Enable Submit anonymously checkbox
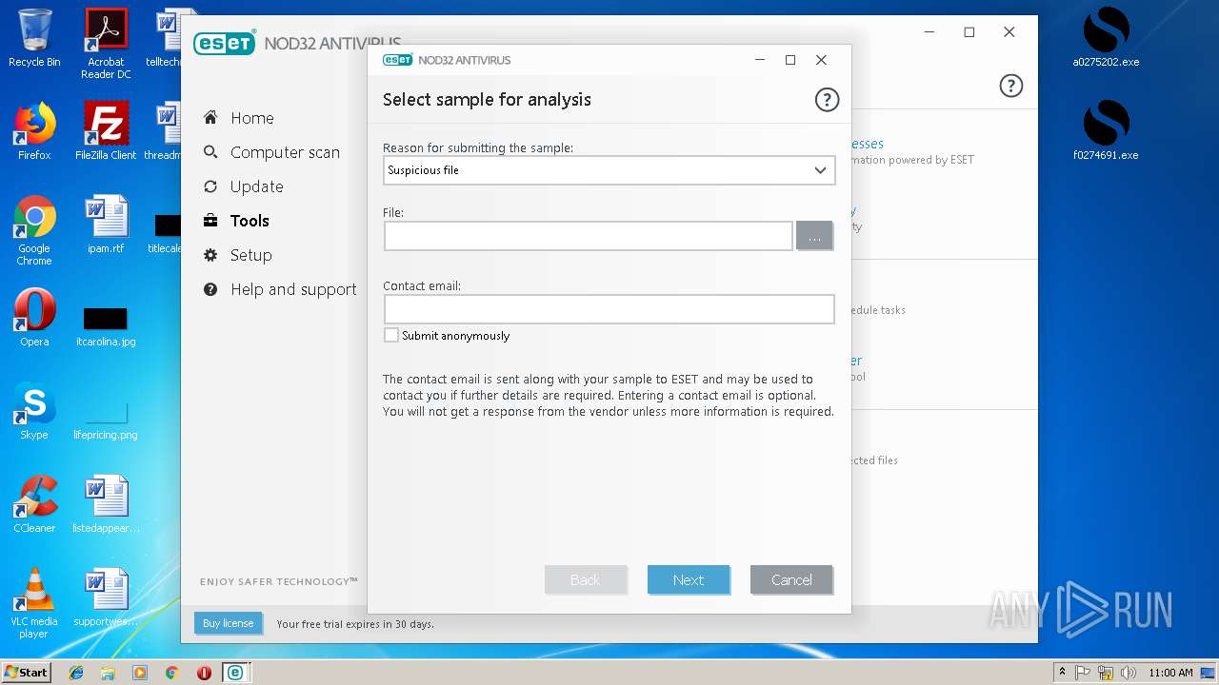The image size is (1219, 685). coord(391,335)
